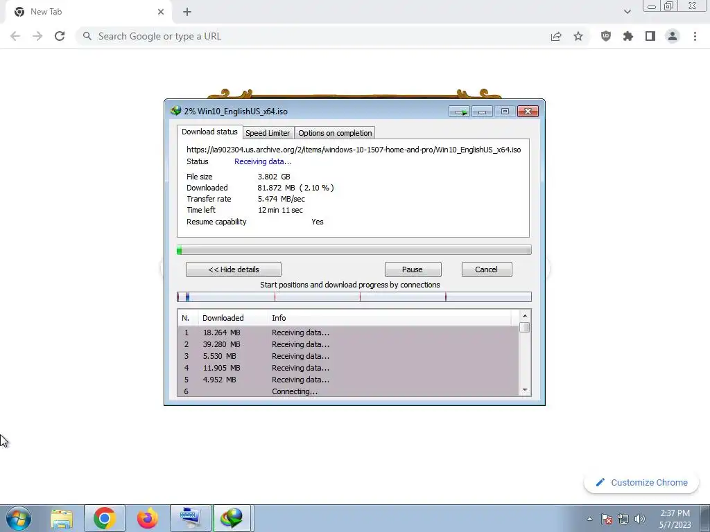
Task: Go back in Chrome
Action: (15, 36)
